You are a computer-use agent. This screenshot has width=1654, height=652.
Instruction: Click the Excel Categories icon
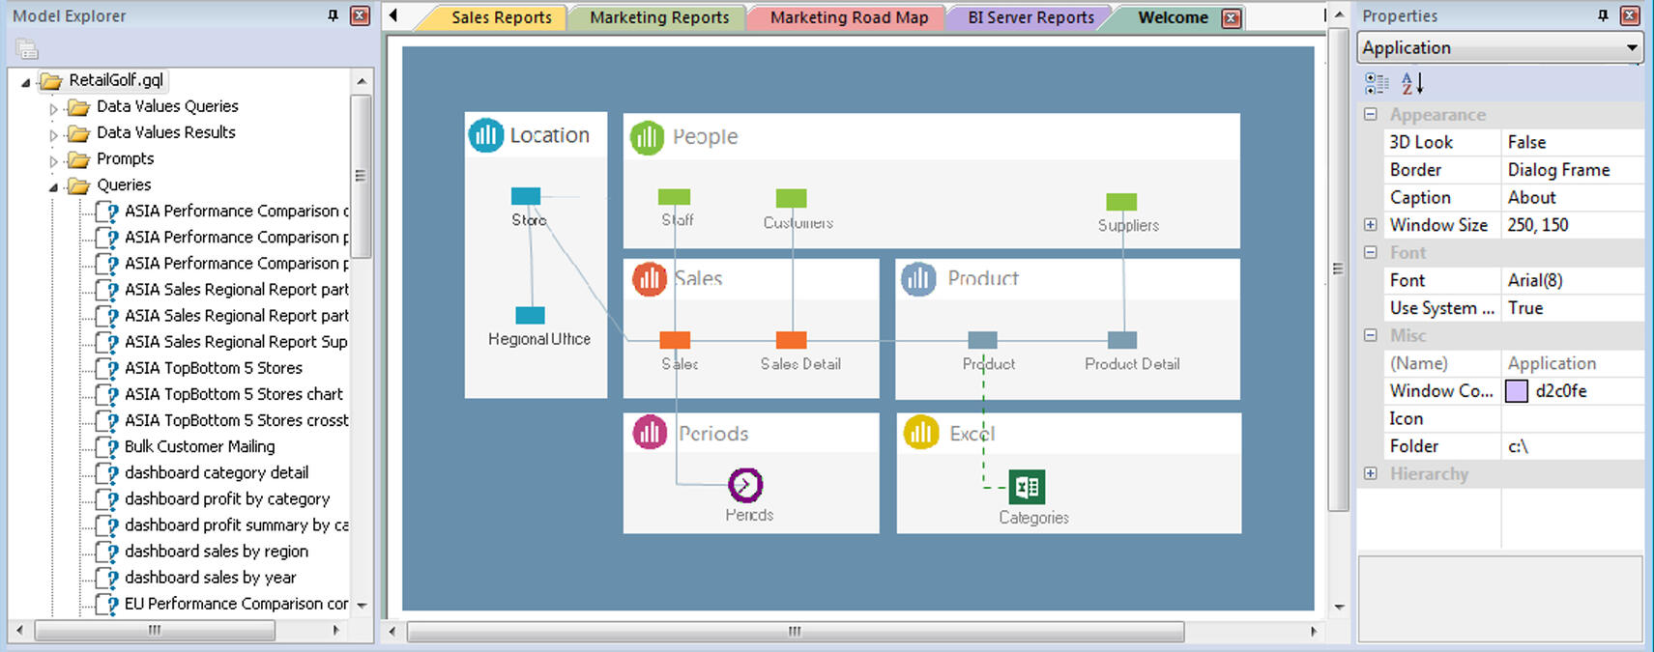[1027, 487]
